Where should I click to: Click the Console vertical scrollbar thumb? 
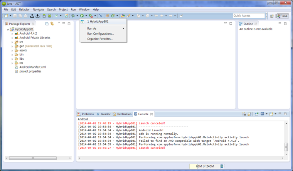[286, 147]
